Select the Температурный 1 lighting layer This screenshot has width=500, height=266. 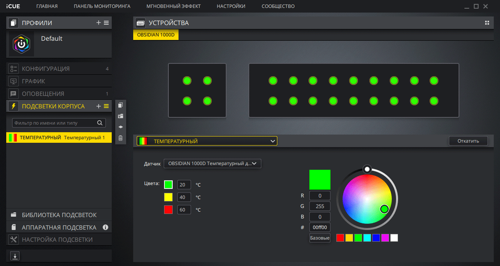point(58,137)
